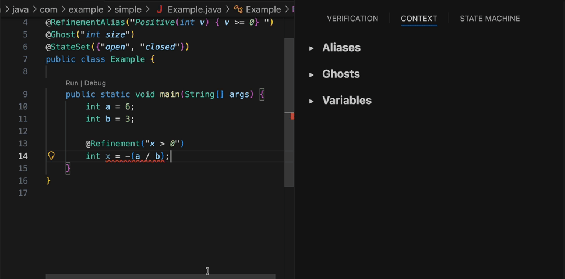Click the @Refinement annotation on line 13
The image size is (565, 279).
click(112, 144)
